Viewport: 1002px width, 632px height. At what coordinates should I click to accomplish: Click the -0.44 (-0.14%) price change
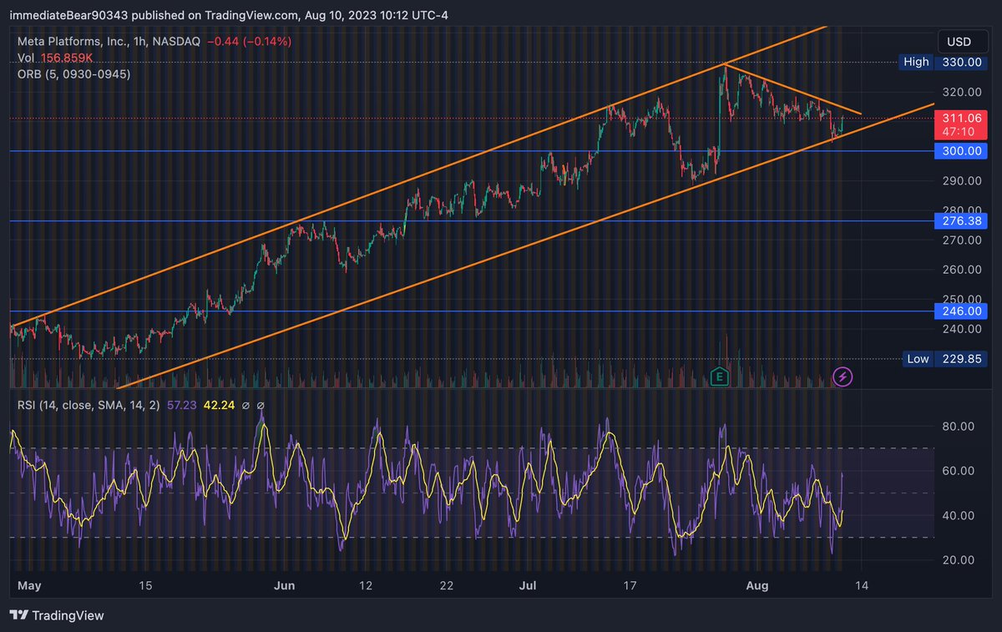(249, 42)
